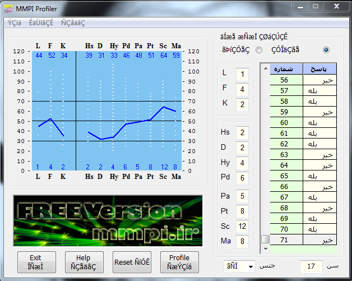The height and width of the screenshot is (281, 352).
Task: Click the scrollbar down arrow in answers list
Action: pos(266,248)
